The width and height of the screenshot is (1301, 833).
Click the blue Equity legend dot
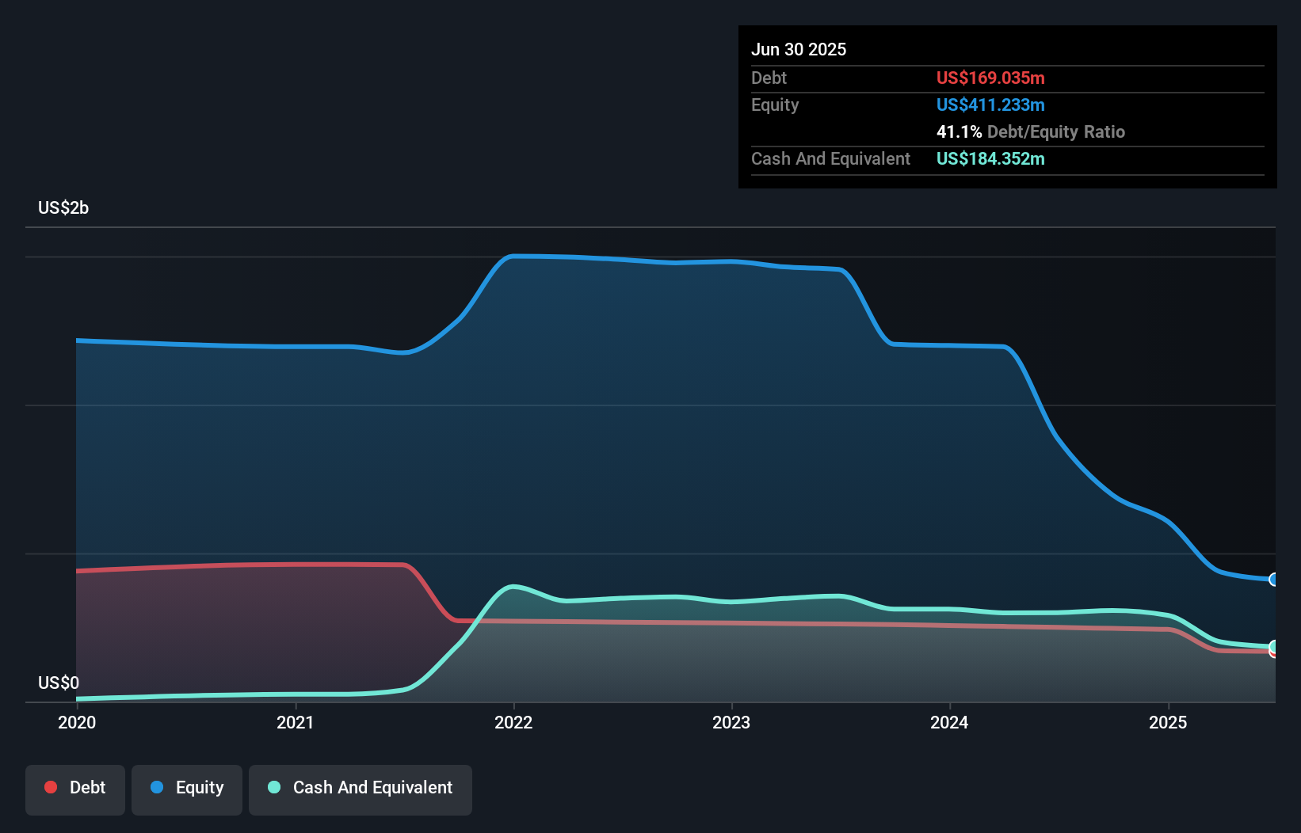(157, 787)
